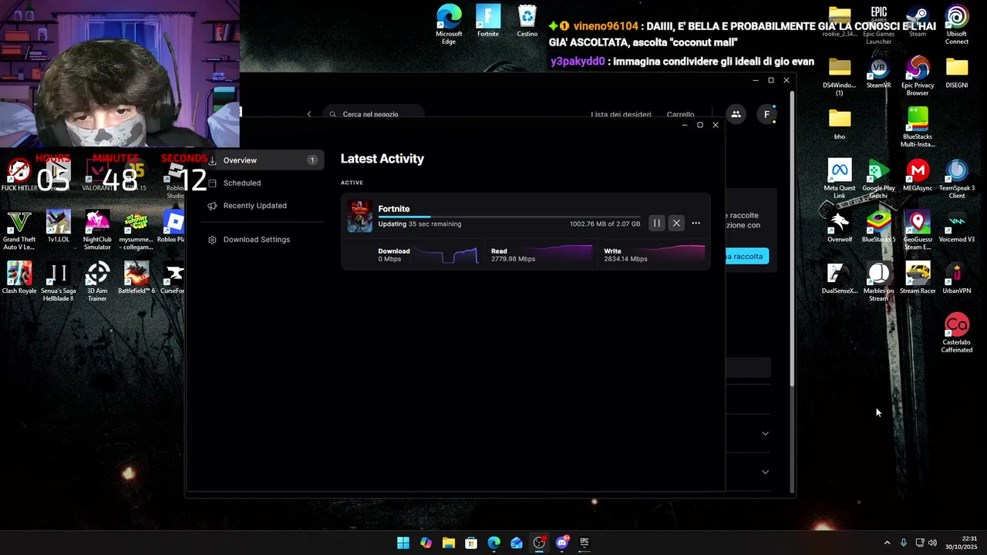The image size is (987, 555).
Task: Open Marbles on Stream shortcut
Action: point(878,282)
